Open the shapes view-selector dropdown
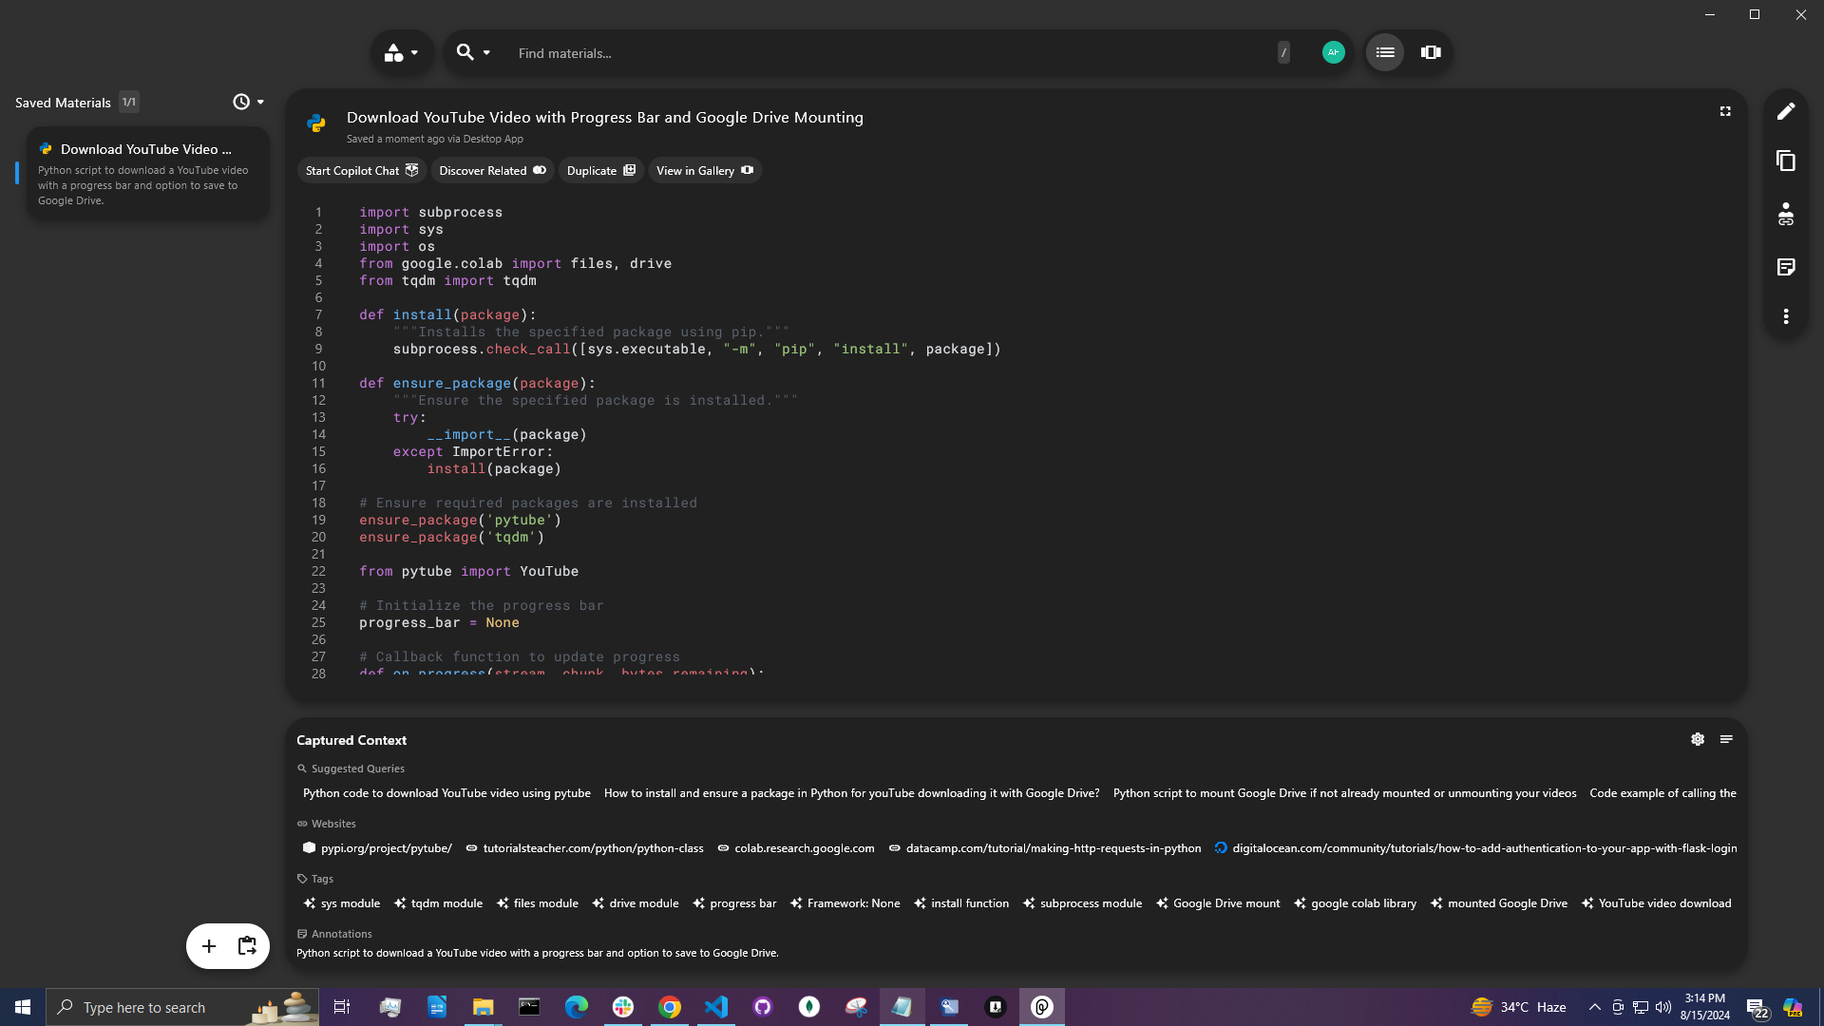Viewport: 1824px width, 1026px height. coord(401,53)
